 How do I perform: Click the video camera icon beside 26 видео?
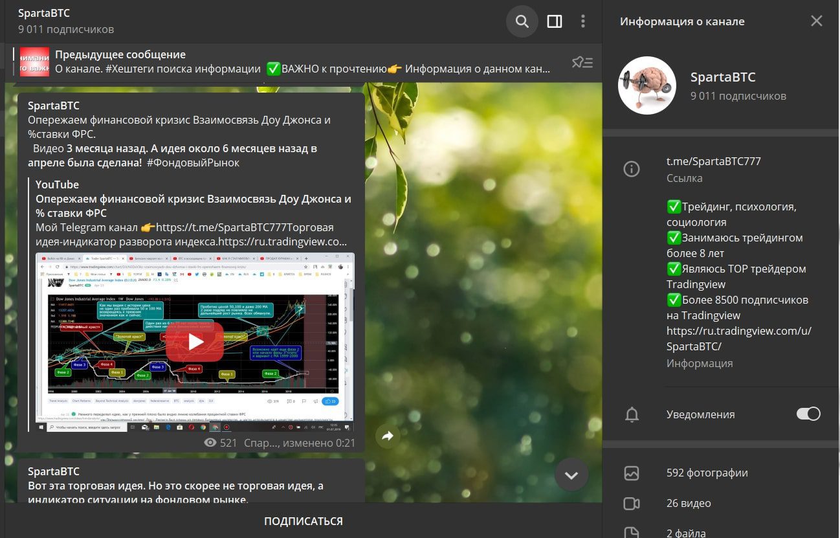point(632,503)
